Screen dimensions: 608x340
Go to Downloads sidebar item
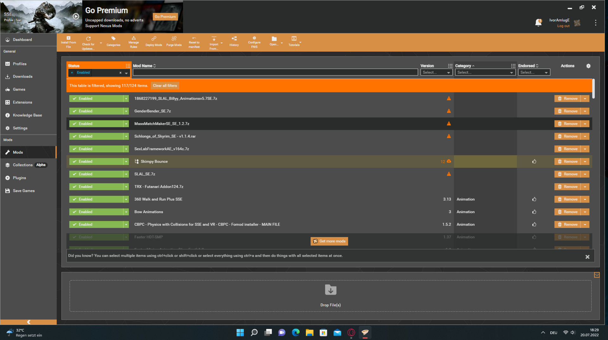28,76
